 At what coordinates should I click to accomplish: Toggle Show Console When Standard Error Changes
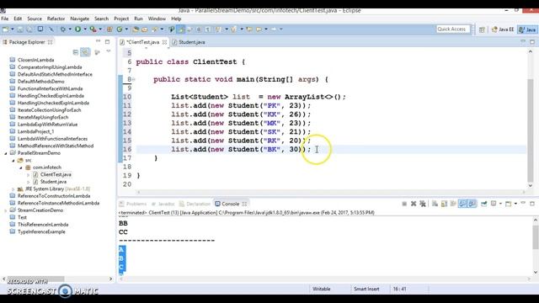coord(472,204)
